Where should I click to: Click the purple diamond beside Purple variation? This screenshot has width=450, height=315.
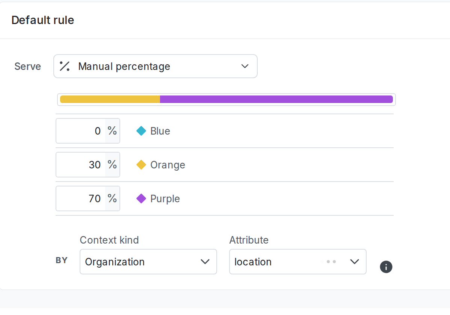pyautogui.click(x=141, y=198)
